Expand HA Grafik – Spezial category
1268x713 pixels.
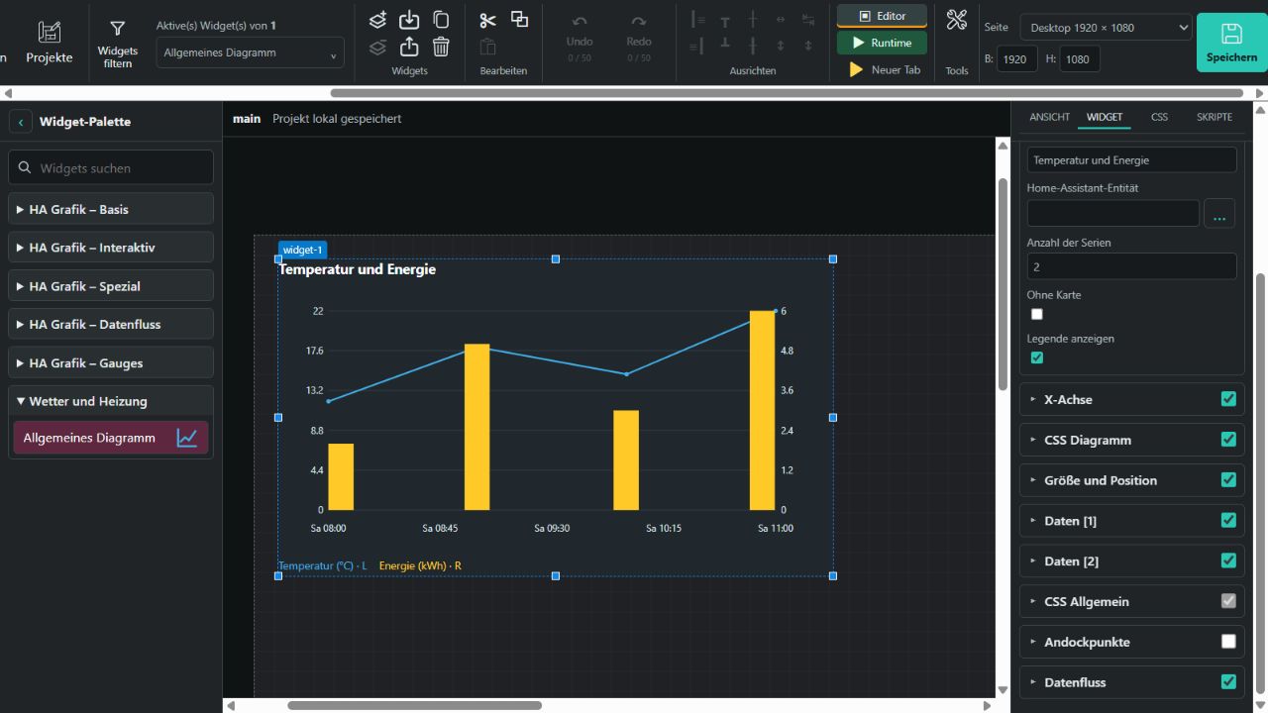point(111,286)
